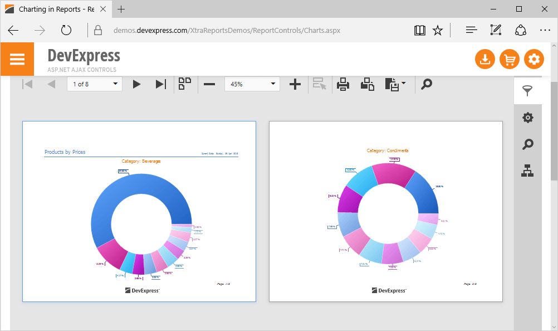Open the export options gear side tab
This screenshot has height=331, width=558.
tap(527, 118)
